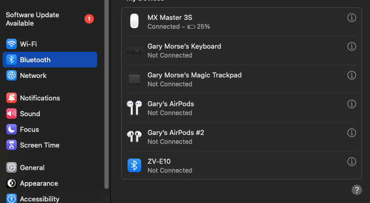Open info for MX Master 3S

pos(352,18)
